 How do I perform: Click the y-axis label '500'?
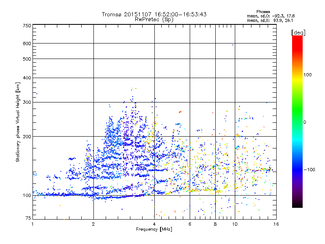click(x=27, y=59)
